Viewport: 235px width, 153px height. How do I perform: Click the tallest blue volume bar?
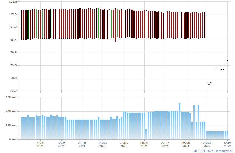180,121
